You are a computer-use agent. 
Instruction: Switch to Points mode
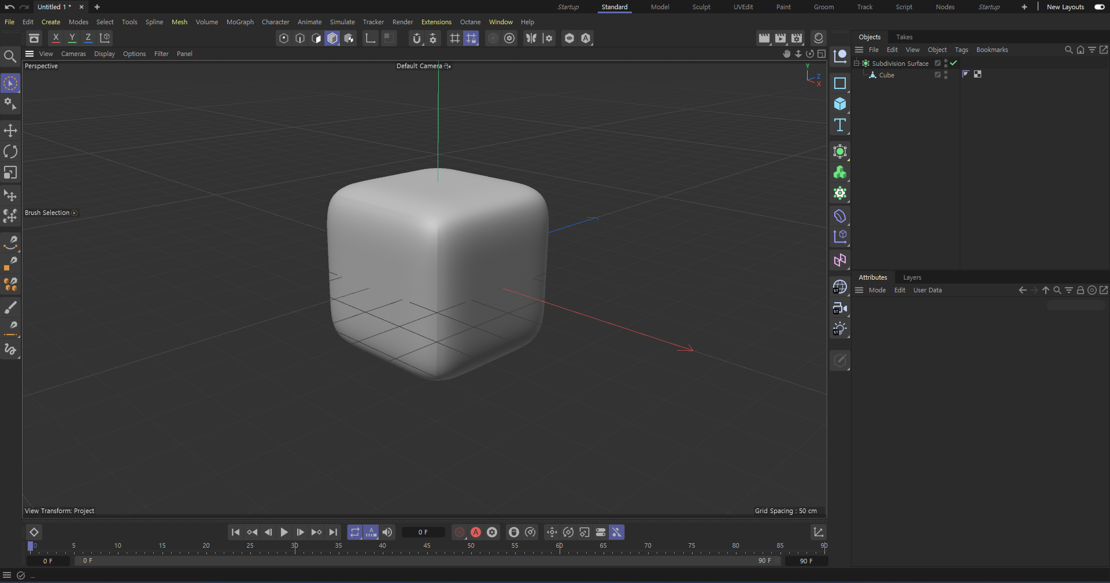(284, 38)
